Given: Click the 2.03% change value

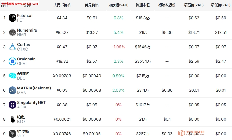Looking at the screenshot, I should [118, 90].
